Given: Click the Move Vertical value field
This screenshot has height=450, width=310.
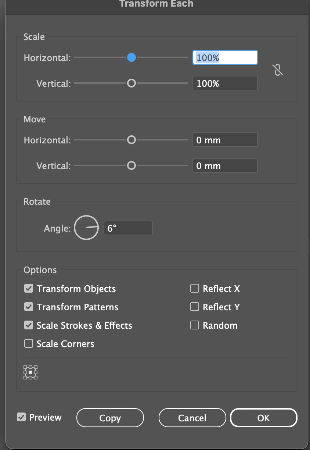Looking at the screenshot, I should tap(225, 166).
